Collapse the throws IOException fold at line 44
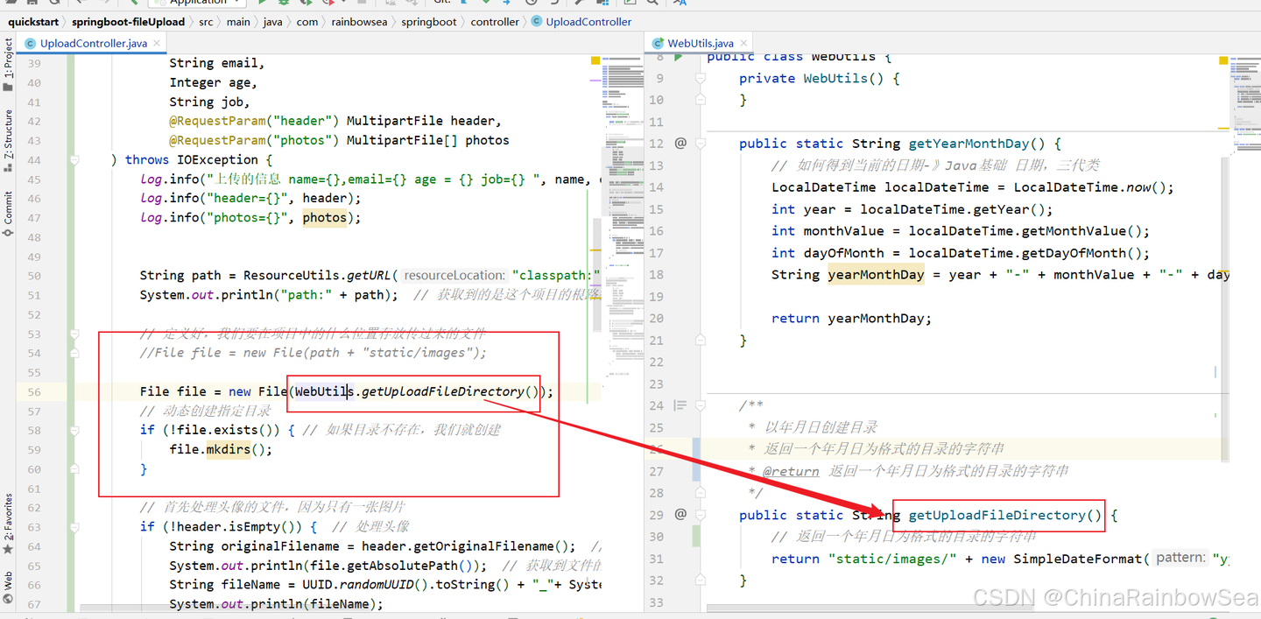 (75, 159)
